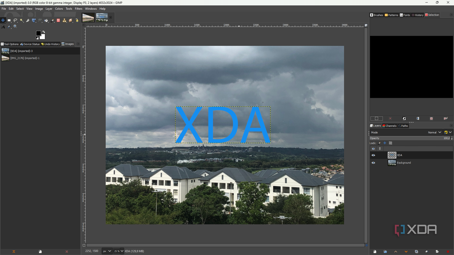Open the layer mode group switcher dropdown

448,132
